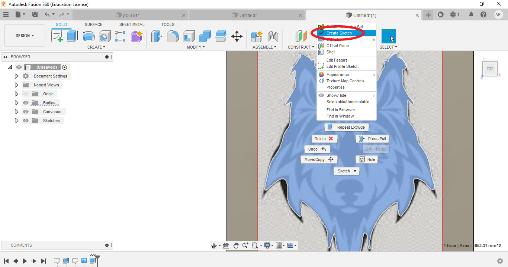Open the data panel grid icon
Image resolution: width=508 pixels, height=267 pixels.
pyautogui.click(x=6, y=15)
